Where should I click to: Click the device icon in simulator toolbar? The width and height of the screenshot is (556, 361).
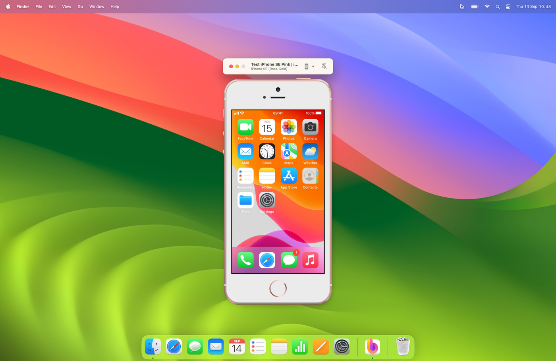click(306, 66)
